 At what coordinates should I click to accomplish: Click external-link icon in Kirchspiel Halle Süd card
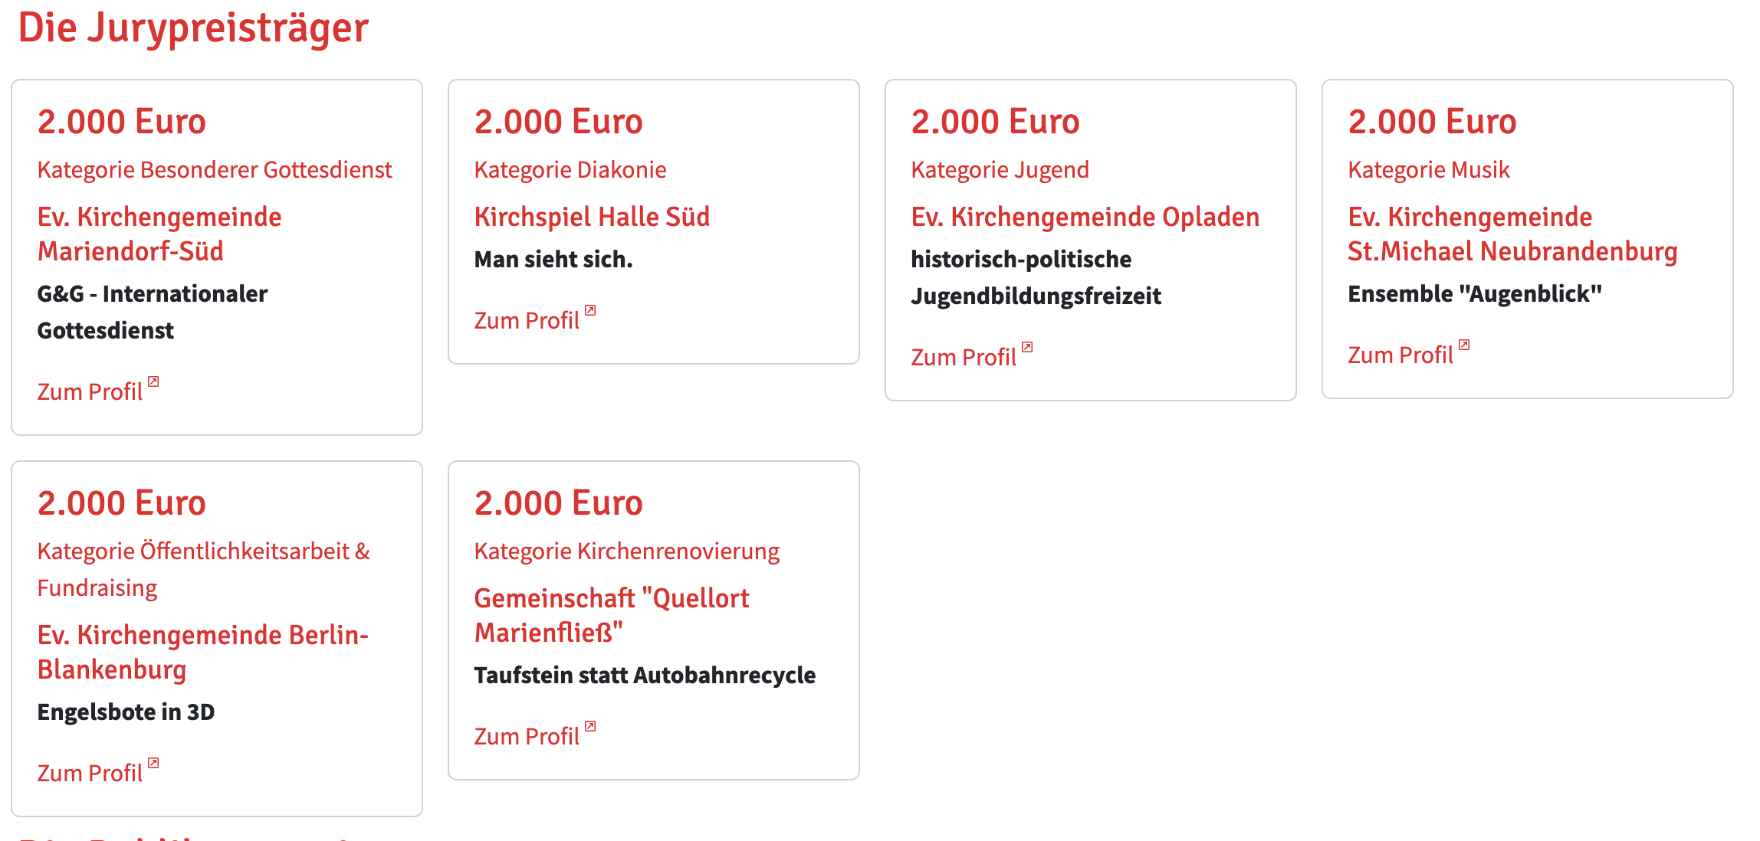click(x=590, y=310)
